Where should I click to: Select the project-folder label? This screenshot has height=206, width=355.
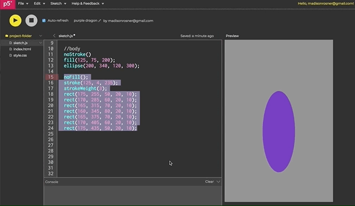click(21, 36)
